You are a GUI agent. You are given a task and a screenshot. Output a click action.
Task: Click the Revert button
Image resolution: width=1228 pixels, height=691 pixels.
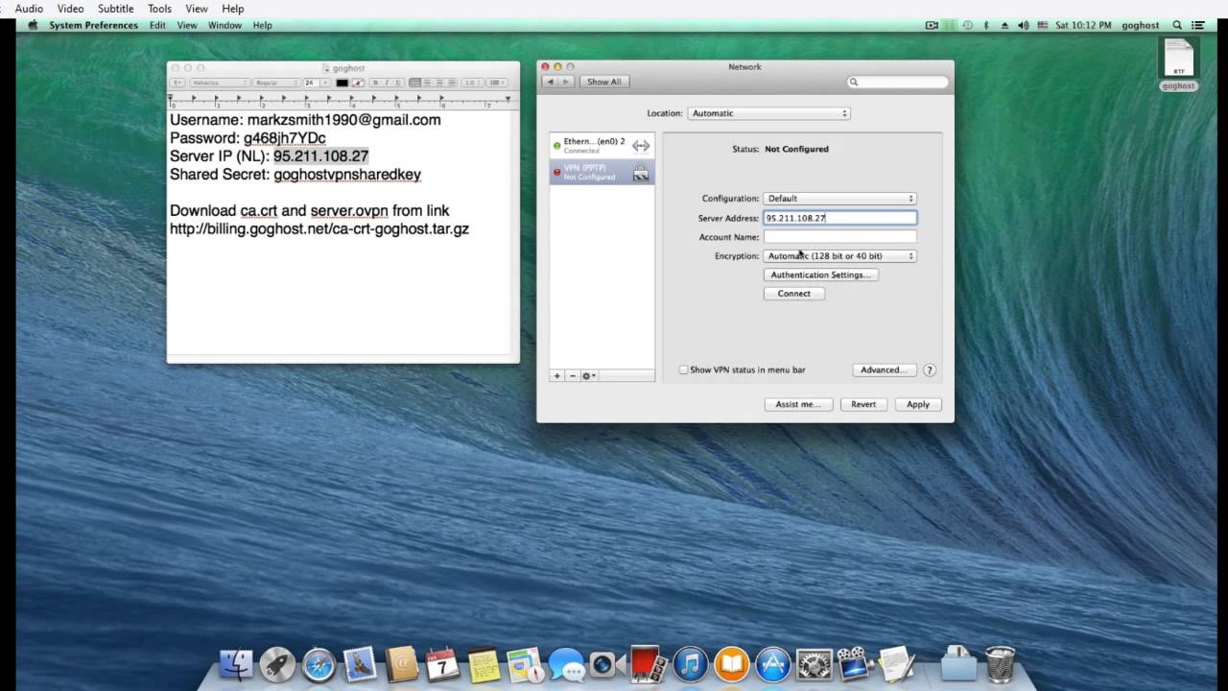tap(863, 404)
